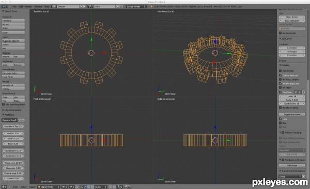Click the OpenGL render icon in viewport header
Image resolution: width=310 pixels, height=189 pixels.
126,187
